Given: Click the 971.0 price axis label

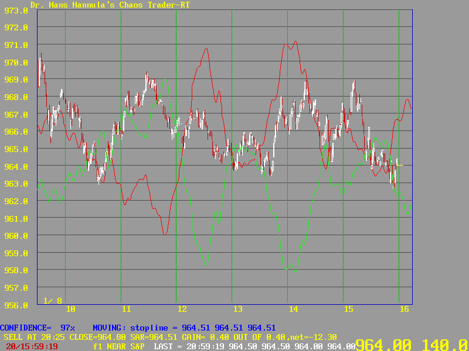Looking at the screenshot, I should tap(16, 45).
